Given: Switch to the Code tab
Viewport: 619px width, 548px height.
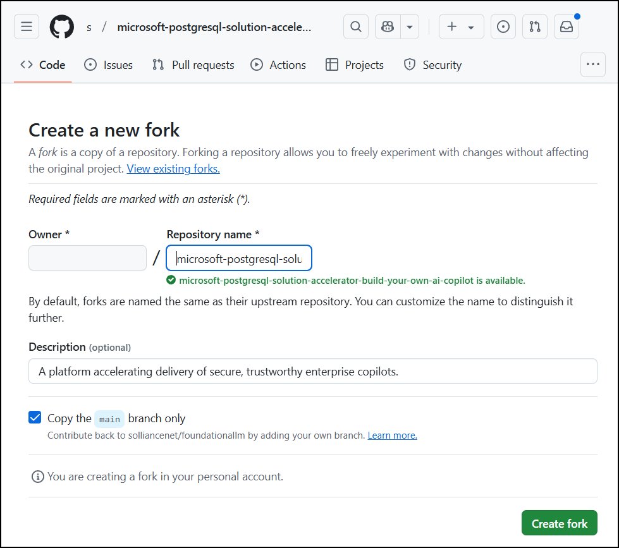Looking at the screenshot, I should 42,64.
